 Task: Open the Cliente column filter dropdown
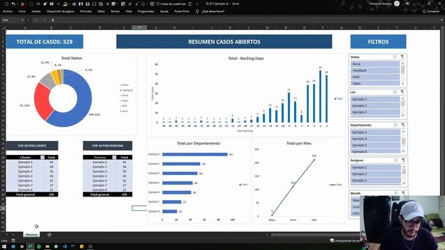(42, 158)
